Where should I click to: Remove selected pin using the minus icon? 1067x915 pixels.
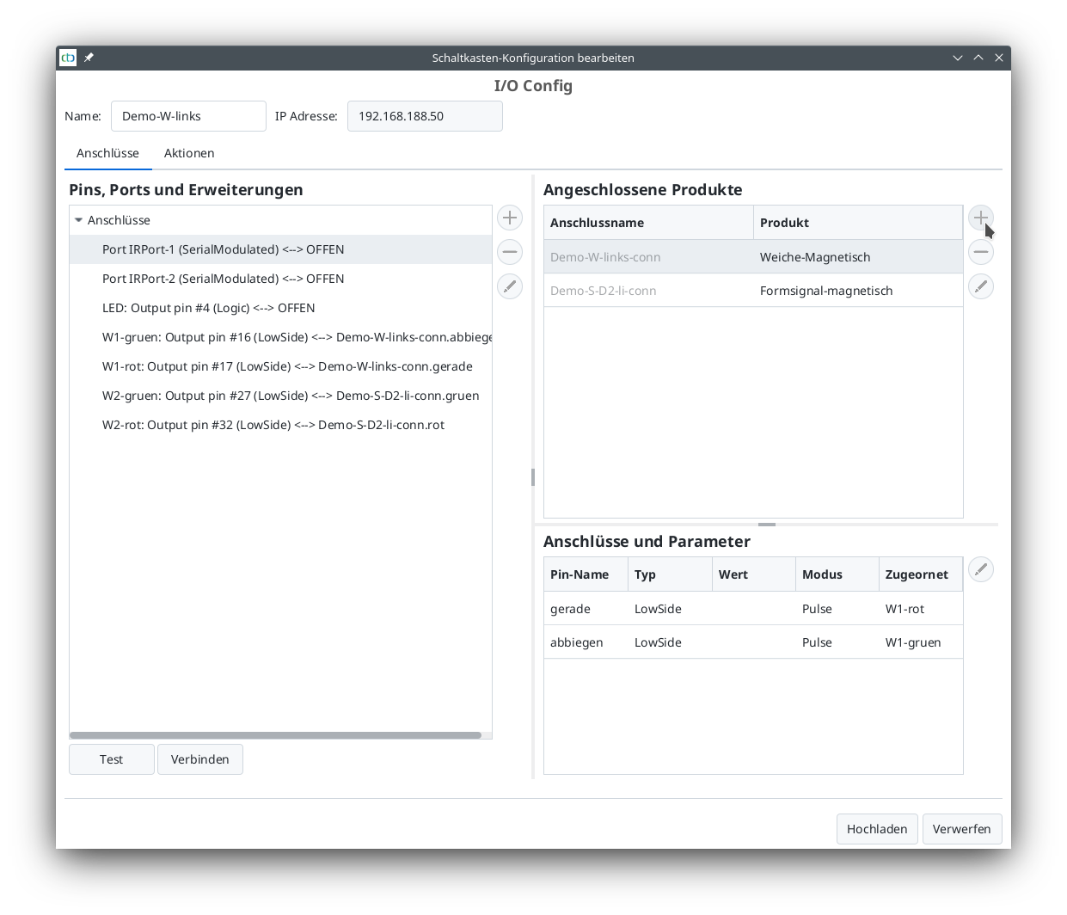click(x=509, y=252)
